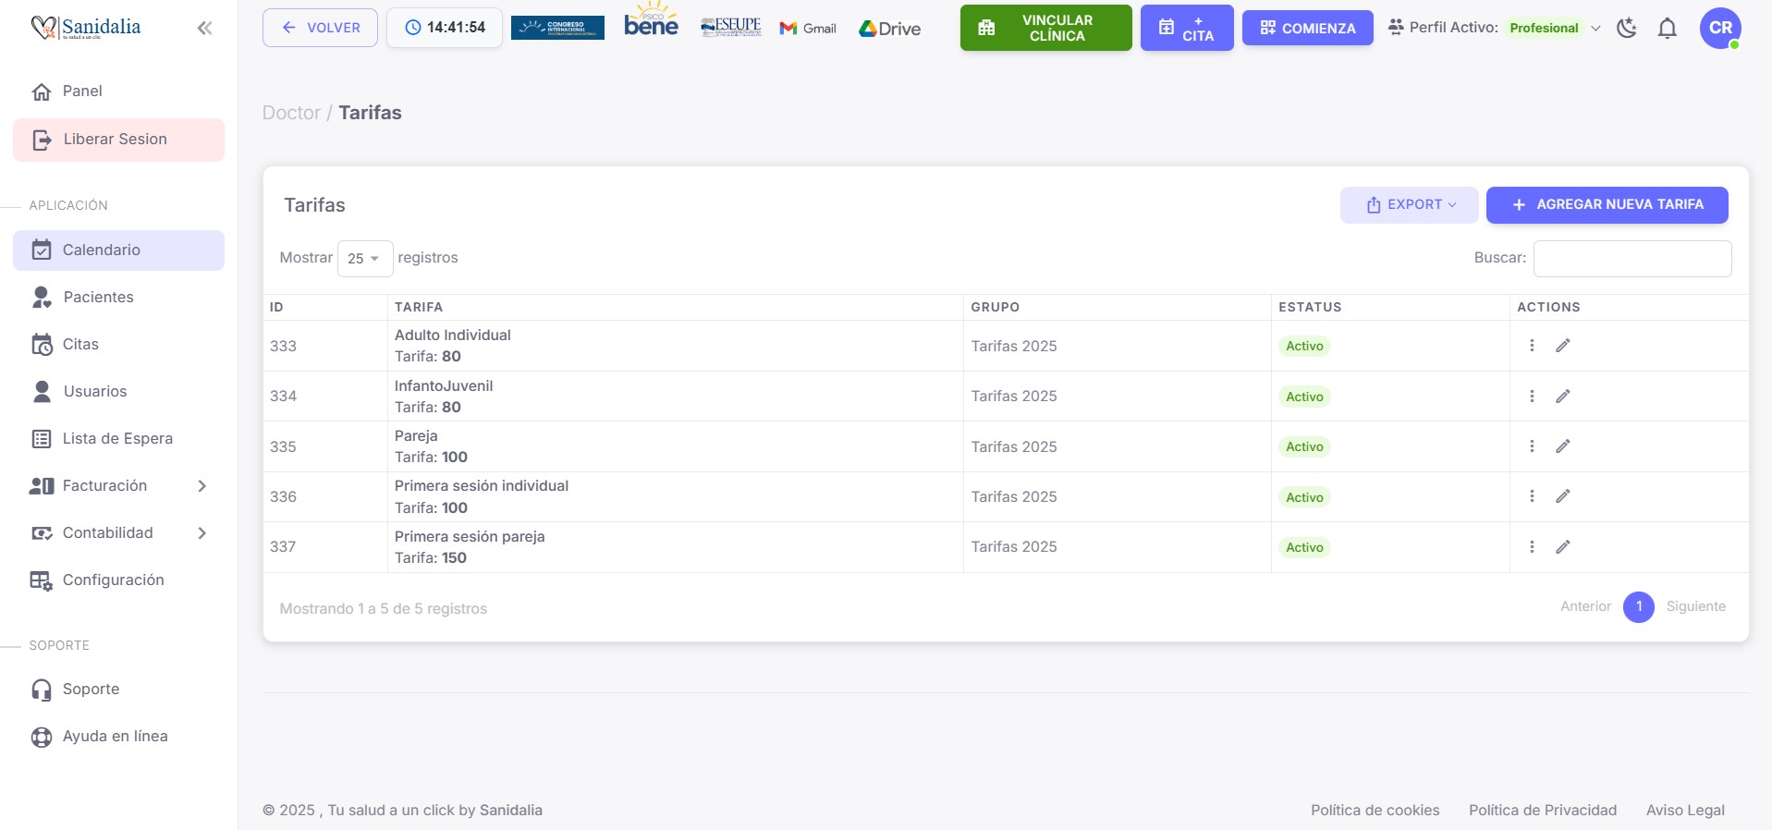Click Agregar Nueva Tarifa
The width and height of the screenshot is (1772, 830).
pyautogui.click(x=1607, y=205)
